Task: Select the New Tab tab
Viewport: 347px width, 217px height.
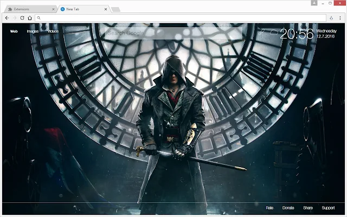Action: [83, 9]
